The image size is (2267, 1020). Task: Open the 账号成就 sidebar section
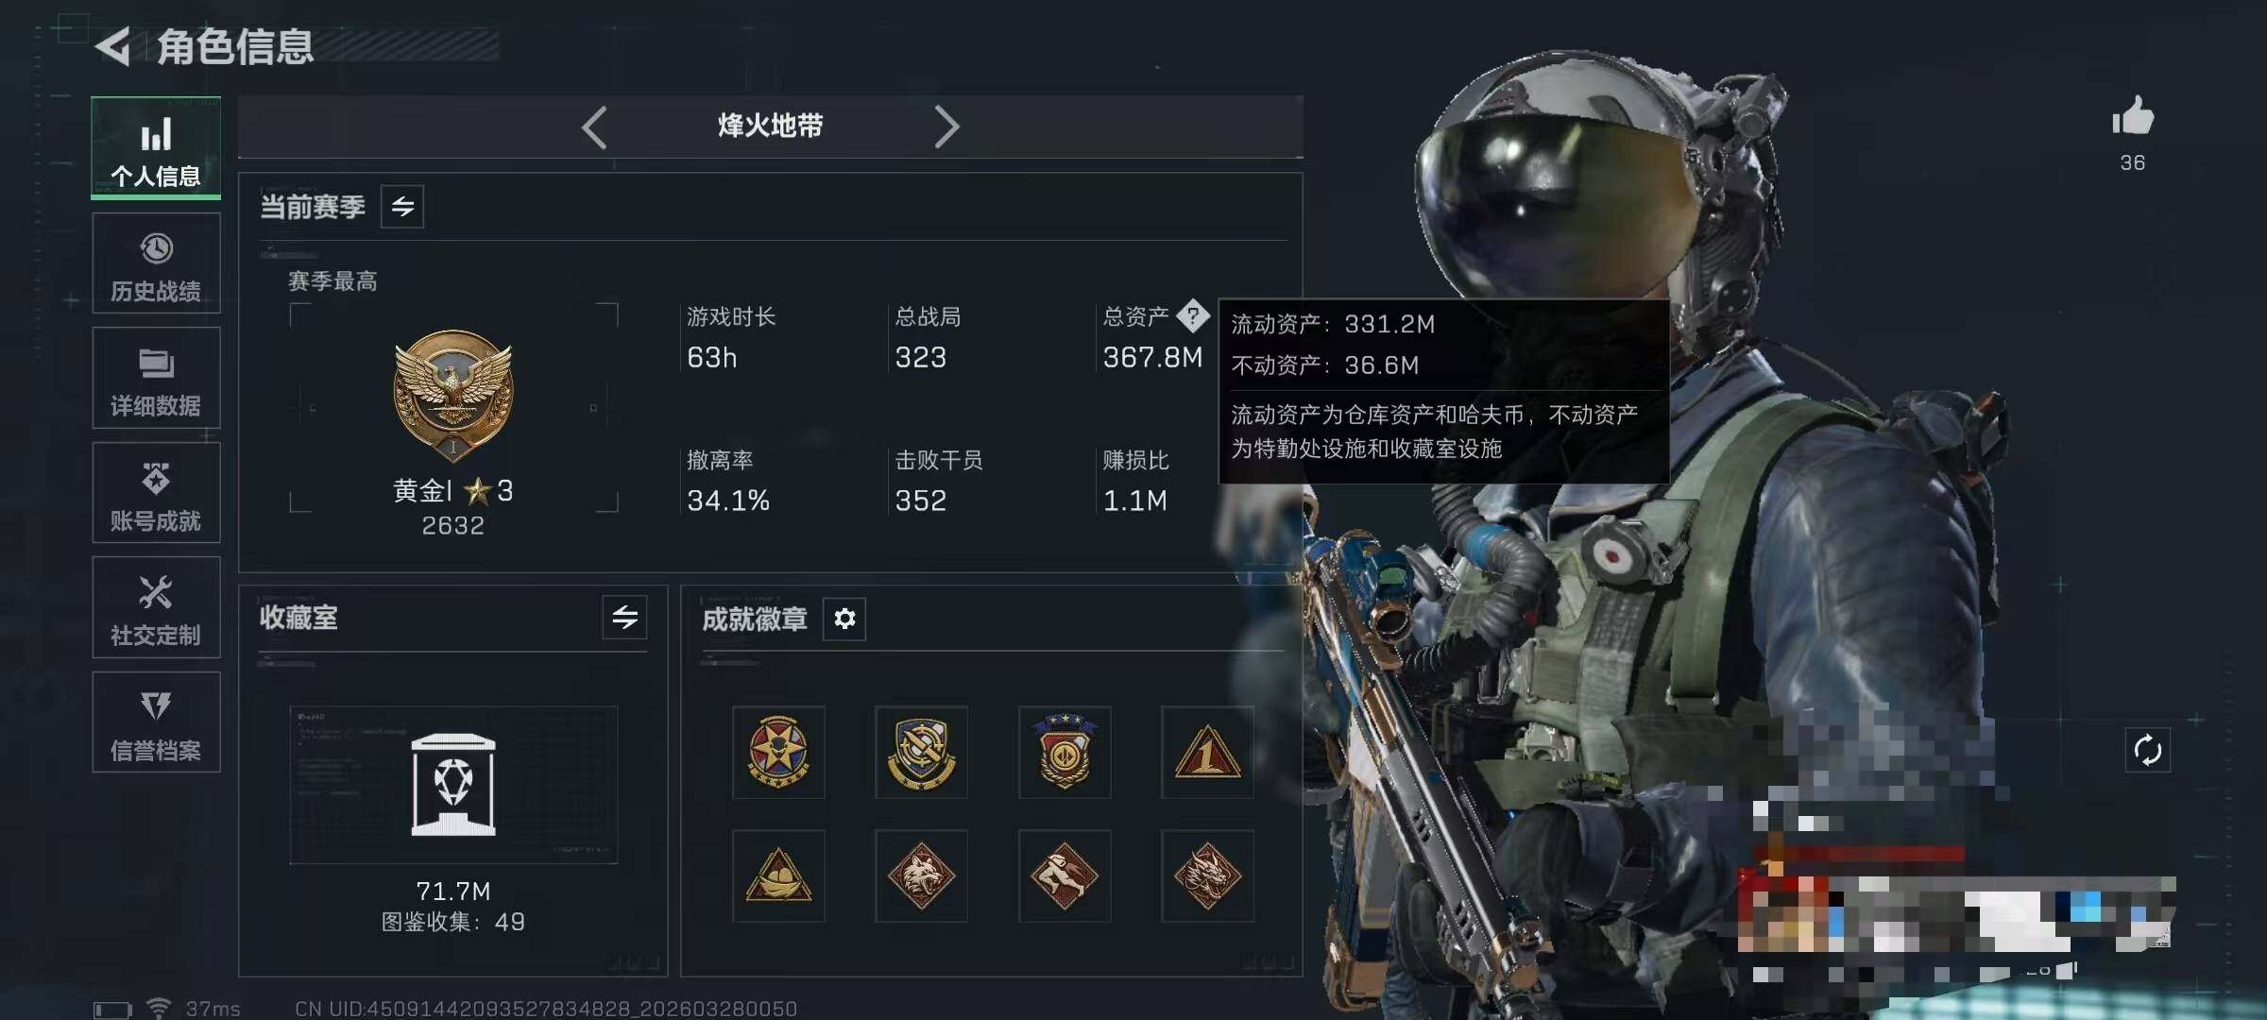coord(156,493)
